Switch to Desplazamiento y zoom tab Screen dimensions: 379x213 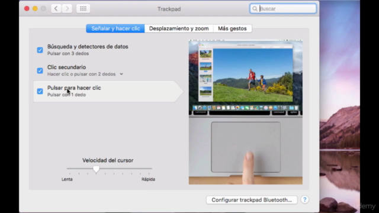pyautogui.click(x=179, y=28)
